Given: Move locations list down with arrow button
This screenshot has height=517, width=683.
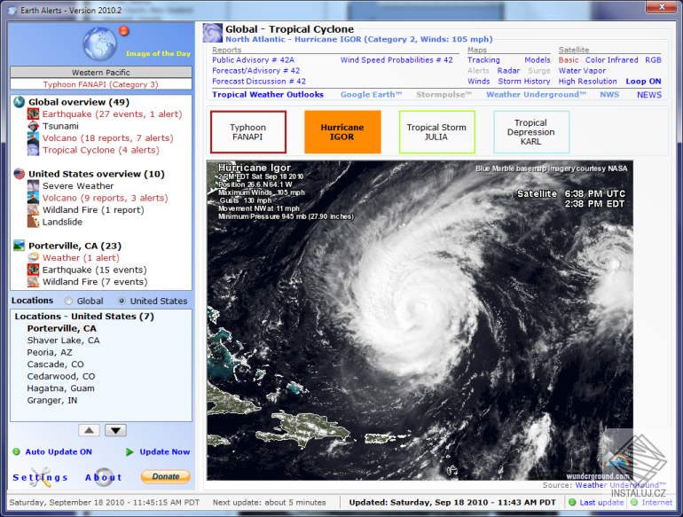Looking at the screenshot, I should [x=115, y=430].
